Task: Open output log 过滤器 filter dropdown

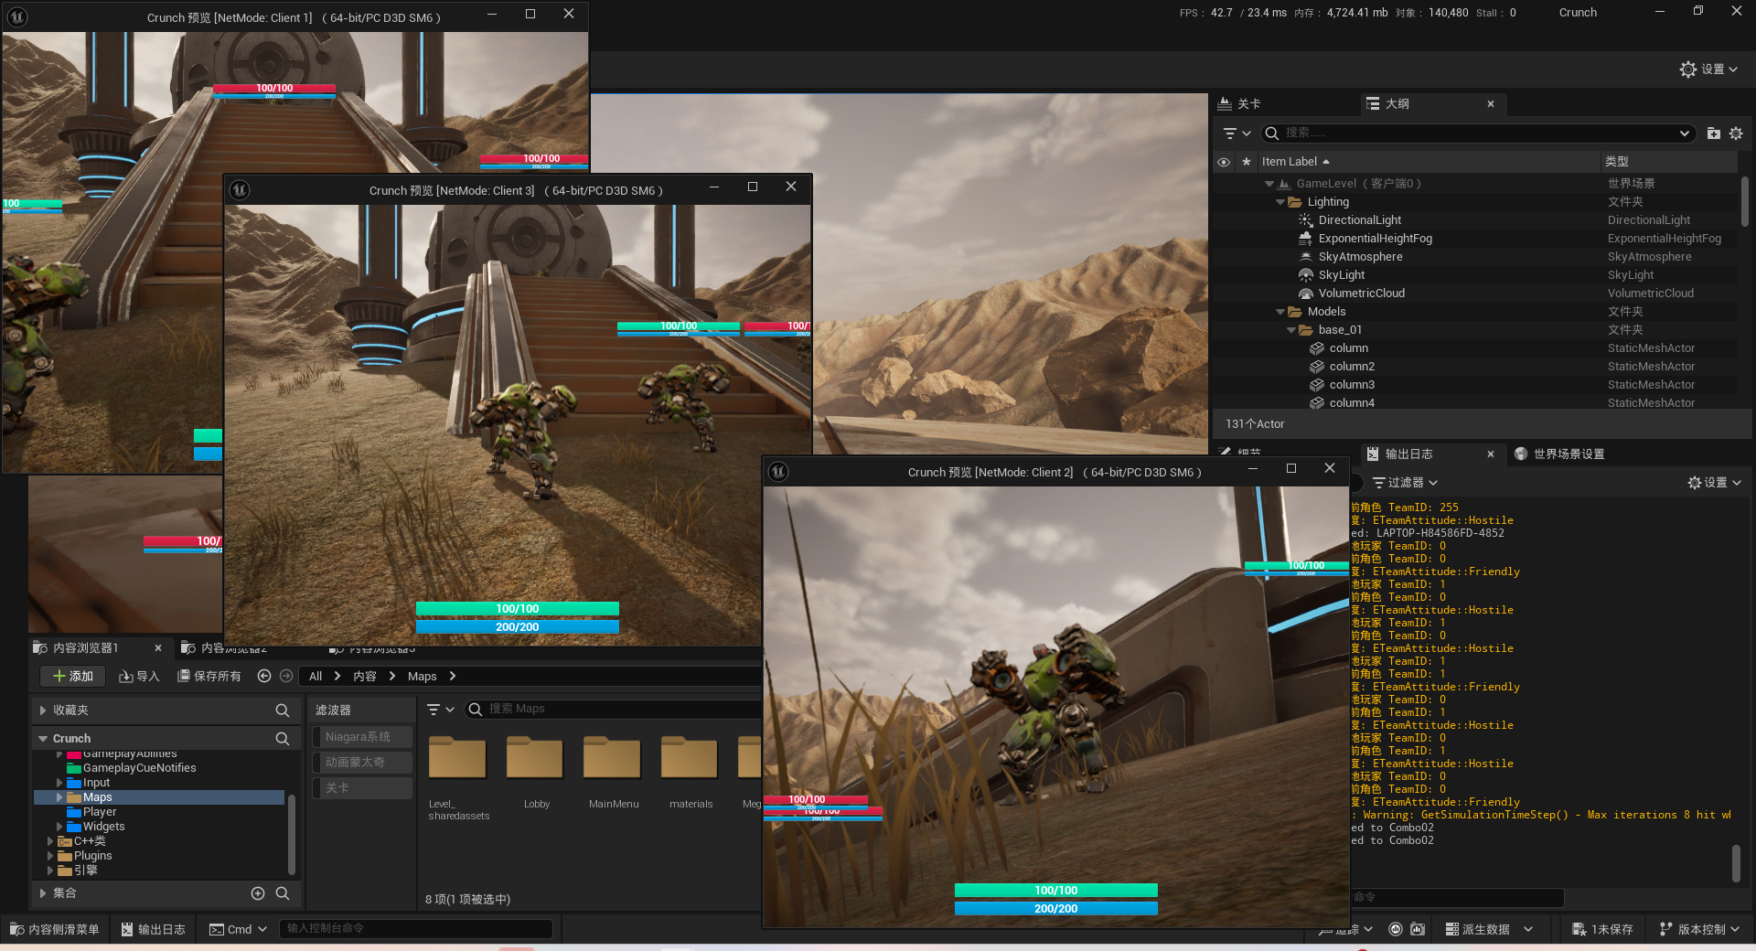Action: 1406,483
